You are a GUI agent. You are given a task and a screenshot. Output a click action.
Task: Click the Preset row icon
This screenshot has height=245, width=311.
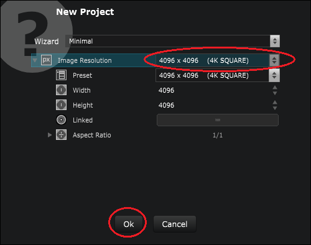[x=61, y=75]
